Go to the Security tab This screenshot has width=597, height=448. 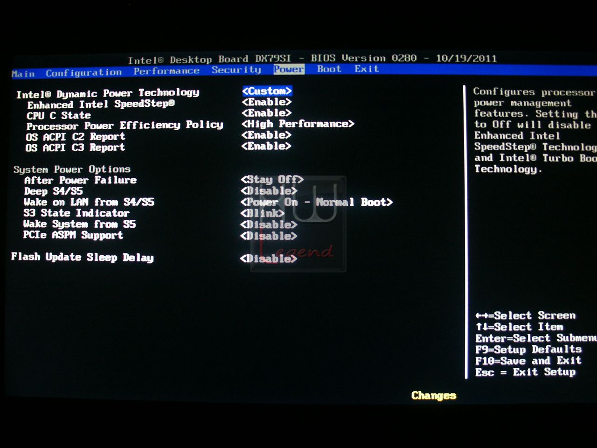coord(236,70)
